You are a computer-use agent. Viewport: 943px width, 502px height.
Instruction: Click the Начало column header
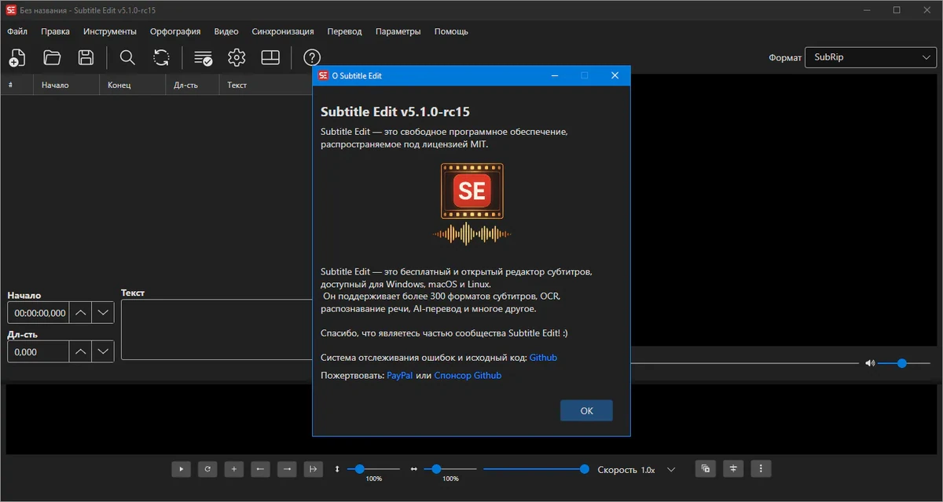[65, 85]
